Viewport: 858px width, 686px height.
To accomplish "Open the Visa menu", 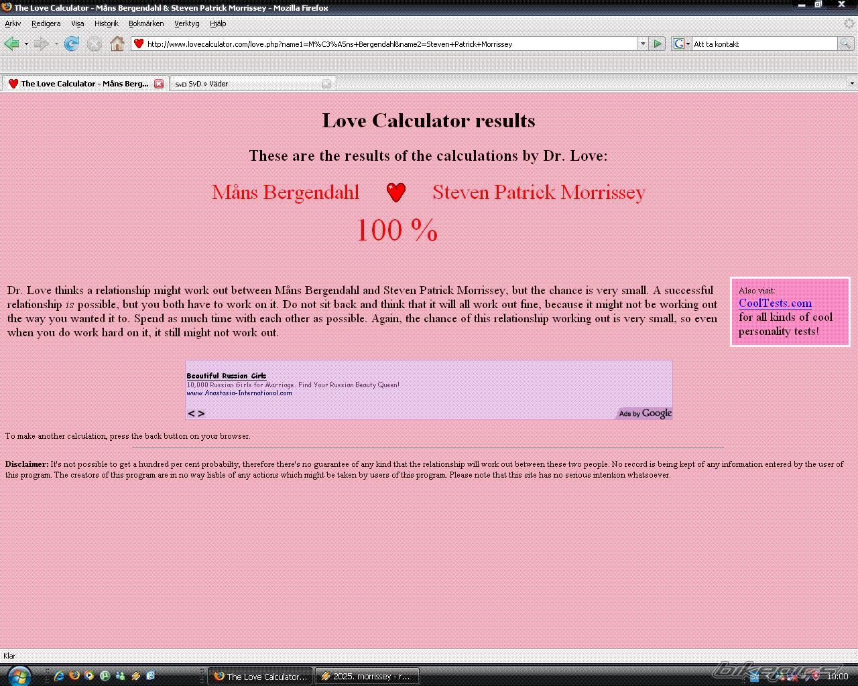I will pyautogui.click(x=78, y=23).
